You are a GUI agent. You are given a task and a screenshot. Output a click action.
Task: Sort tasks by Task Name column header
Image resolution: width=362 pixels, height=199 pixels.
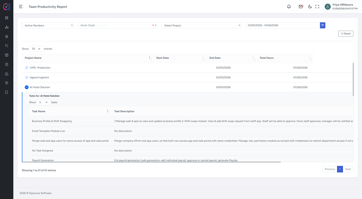(x=70, y=112)
